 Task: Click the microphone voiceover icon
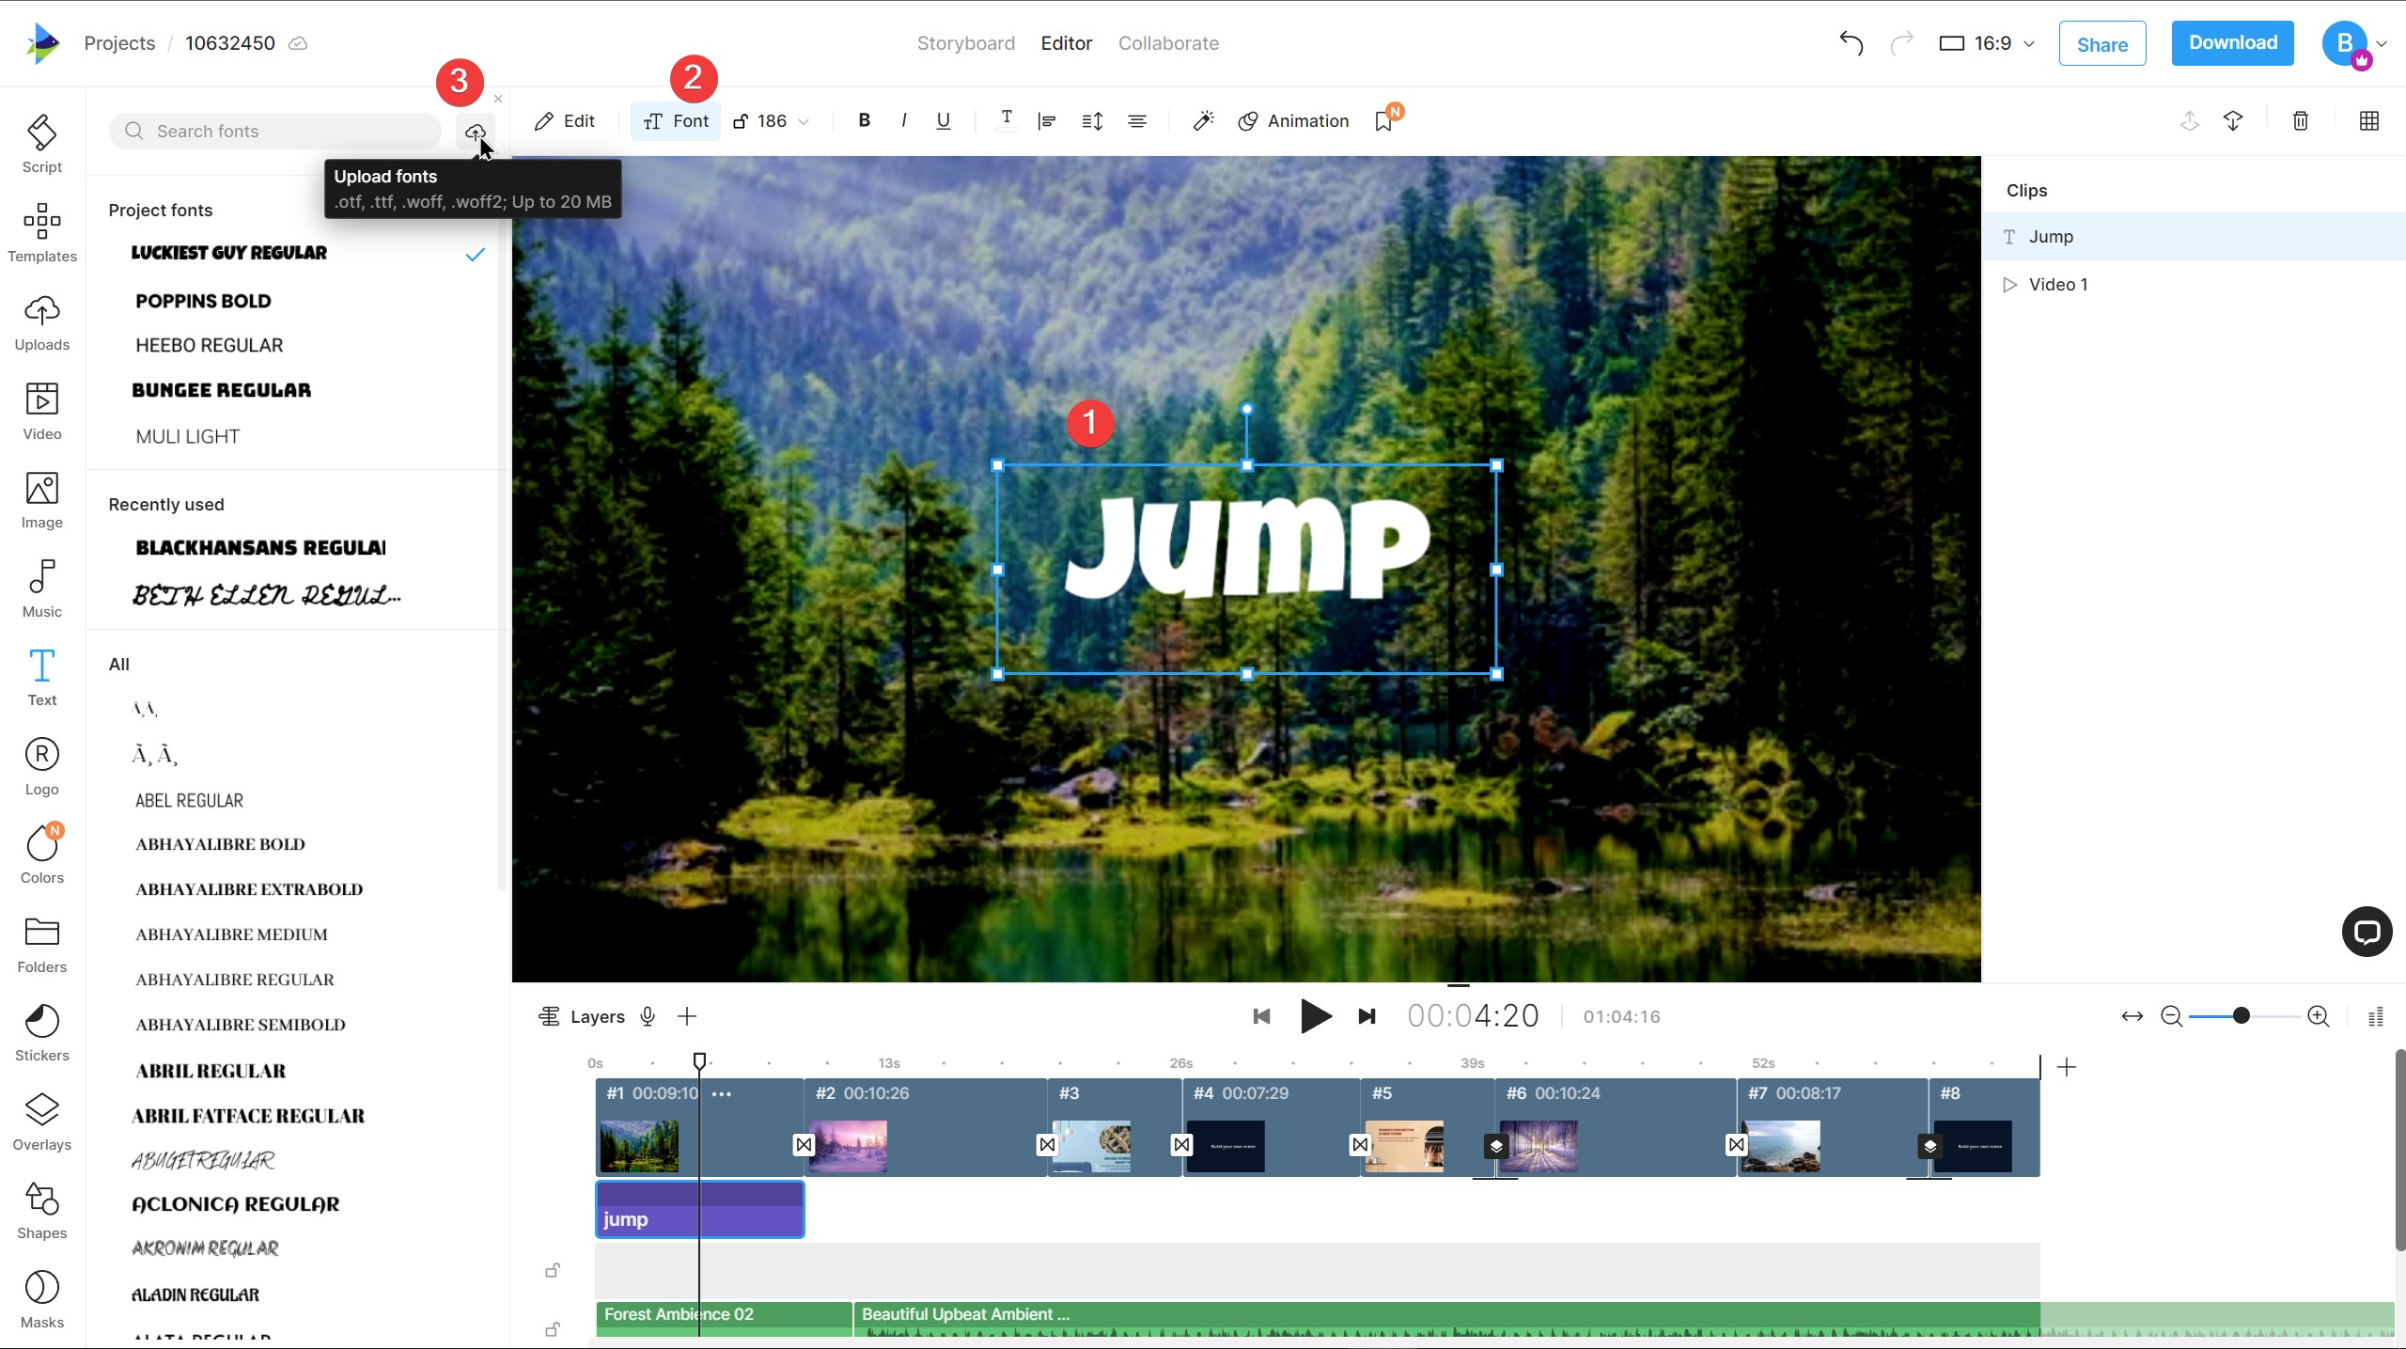pos(648,1016)
